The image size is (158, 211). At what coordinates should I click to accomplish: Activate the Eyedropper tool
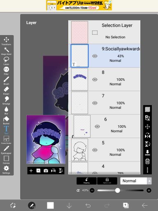pos(6,150)
